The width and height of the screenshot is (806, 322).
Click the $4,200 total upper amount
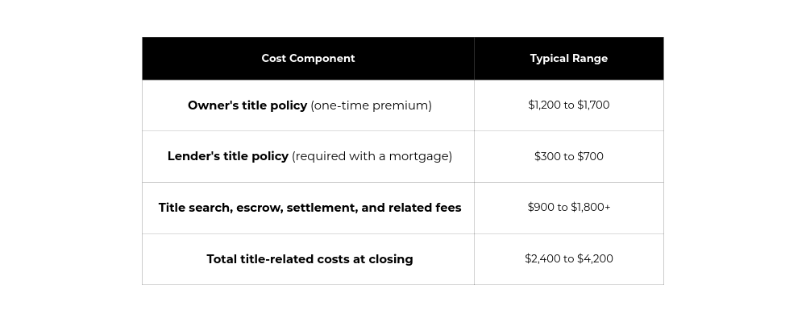(x=595, y=259)
